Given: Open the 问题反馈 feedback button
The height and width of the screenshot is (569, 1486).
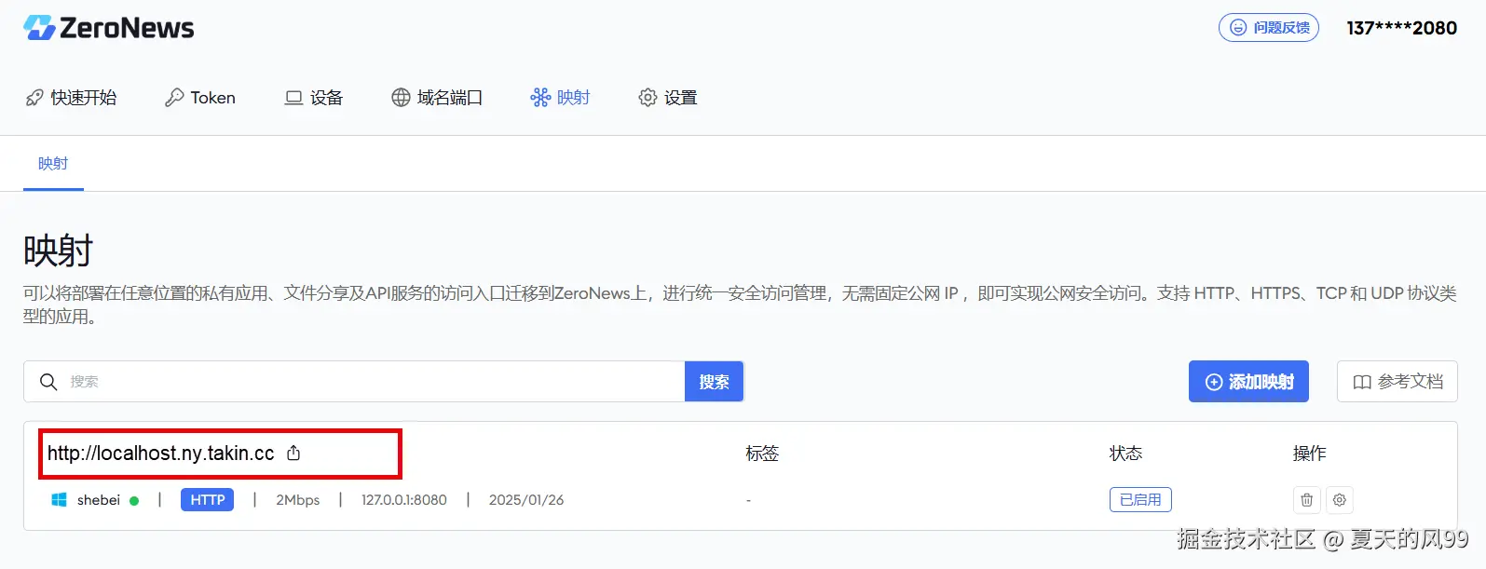Looking at the screenshot, I should pyautogui.click(x=1268, y=28).
